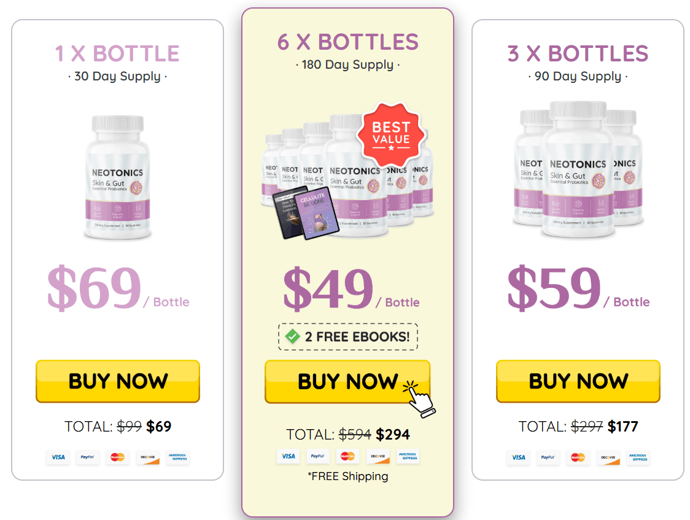Click PayPal icon under 1 bottle offer
This screenshot has width=690, height=520.
(88, 457)
